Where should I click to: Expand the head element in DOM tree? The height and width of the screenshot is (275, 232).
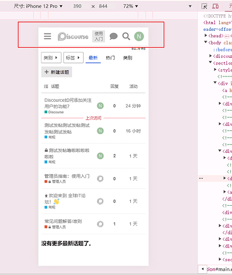click(x=206, y=35)
